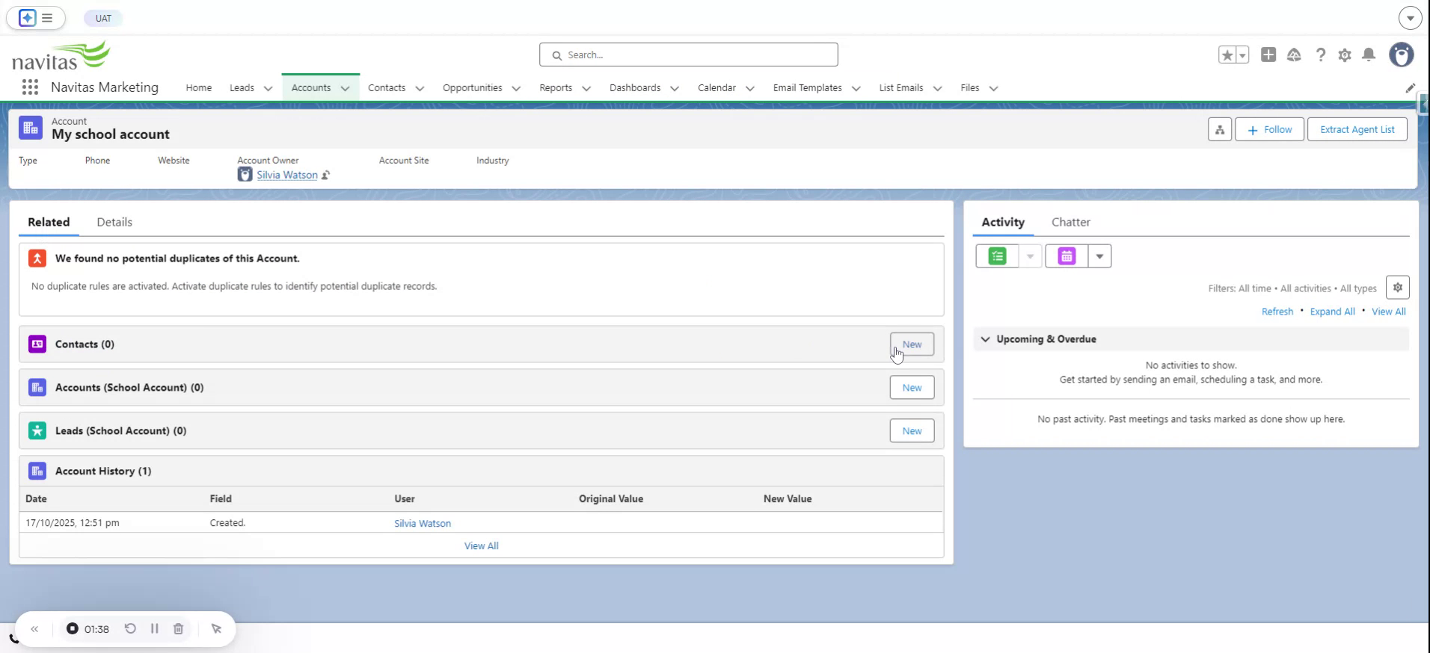Click the Follow button
This screenshot has width=1430, height=653.
1269,129
